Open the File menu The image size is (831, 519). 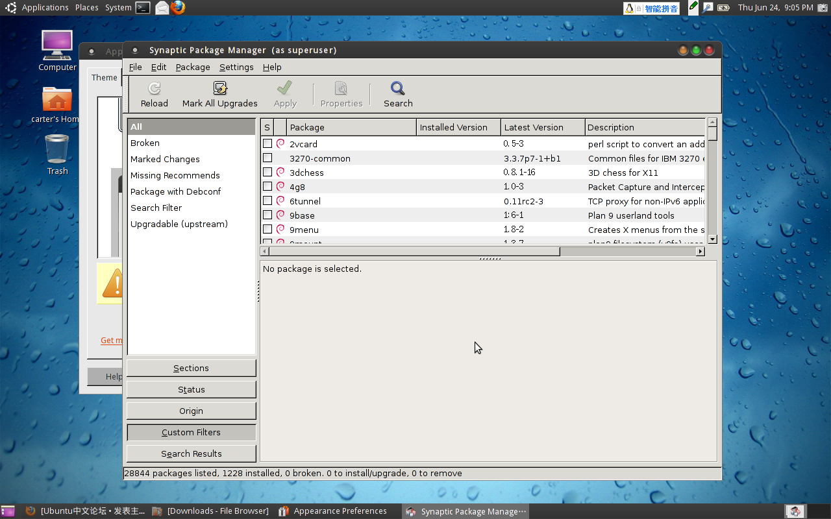[x=135, y=67]
